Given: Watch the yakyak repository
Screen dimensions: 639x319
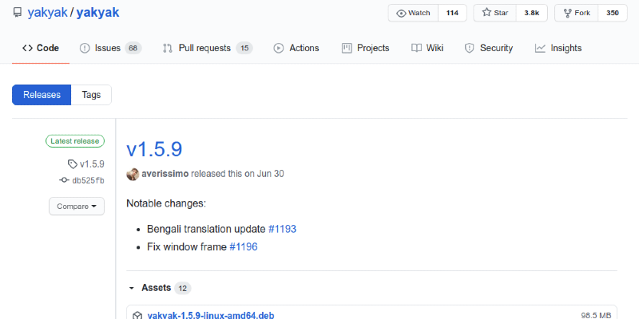Looking at the screenshot, I should click(412, 13).
